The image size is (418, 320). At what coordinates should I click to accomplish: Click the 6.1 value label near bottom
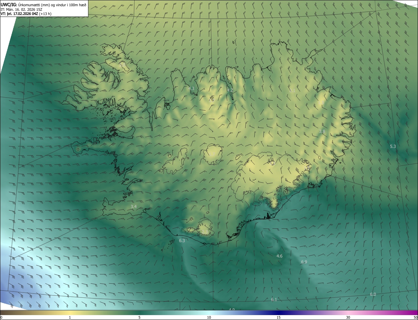[274, 299]
